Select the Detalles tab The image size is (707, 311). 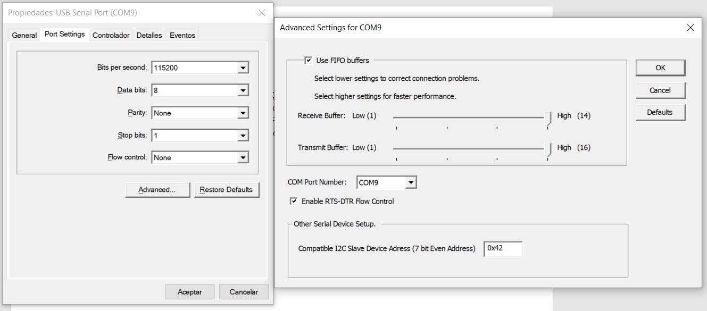(x=149, y=35)
